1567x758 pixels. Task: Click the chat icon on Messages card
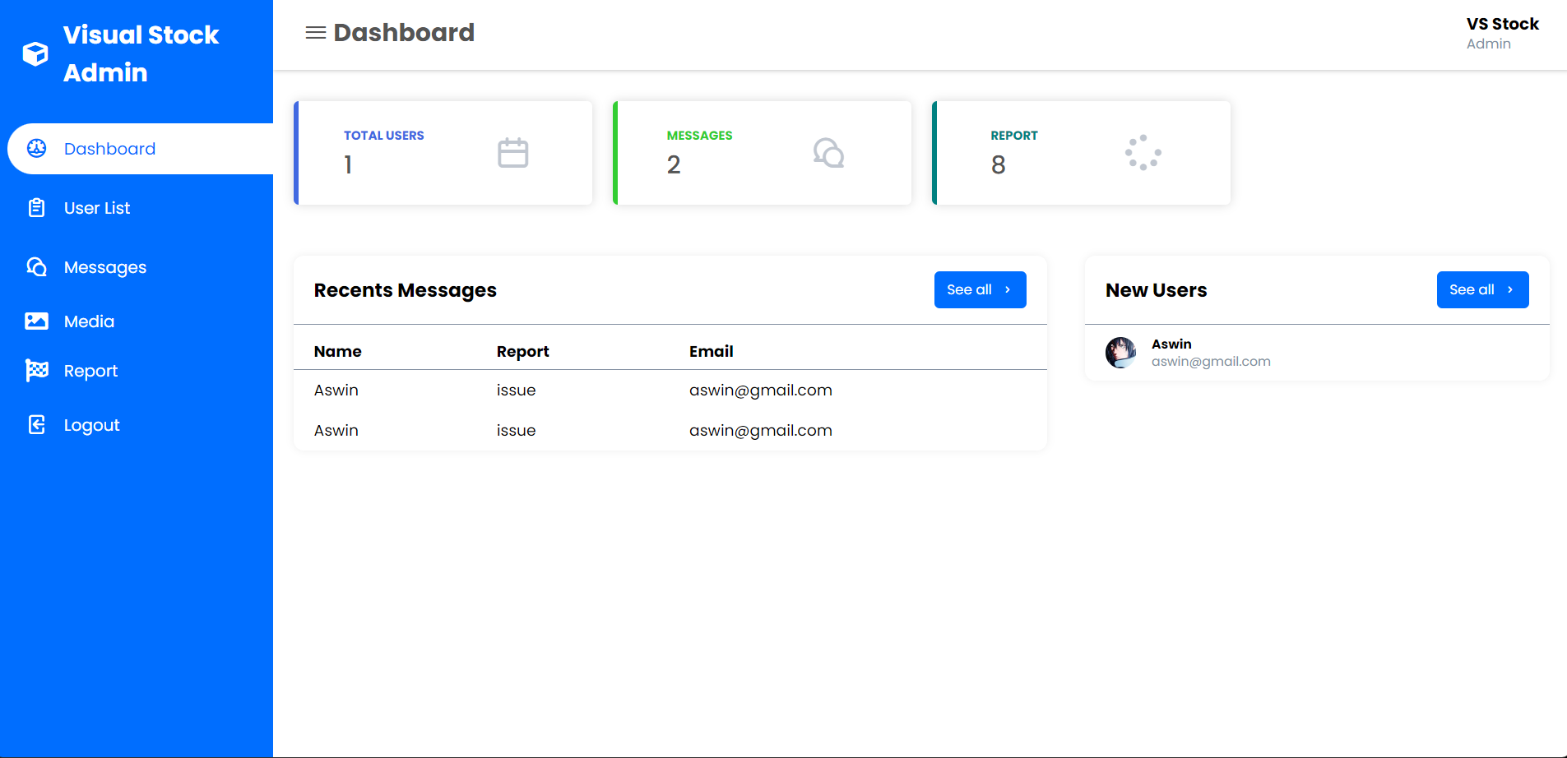tap(828, 153)
